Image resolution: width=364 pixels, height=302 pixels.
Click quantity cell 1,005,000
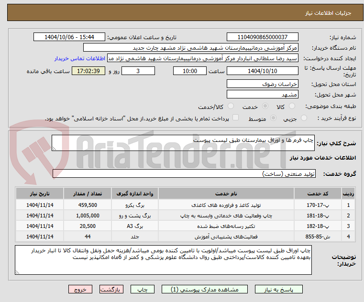pyautogui.click(x=88, y=216)
